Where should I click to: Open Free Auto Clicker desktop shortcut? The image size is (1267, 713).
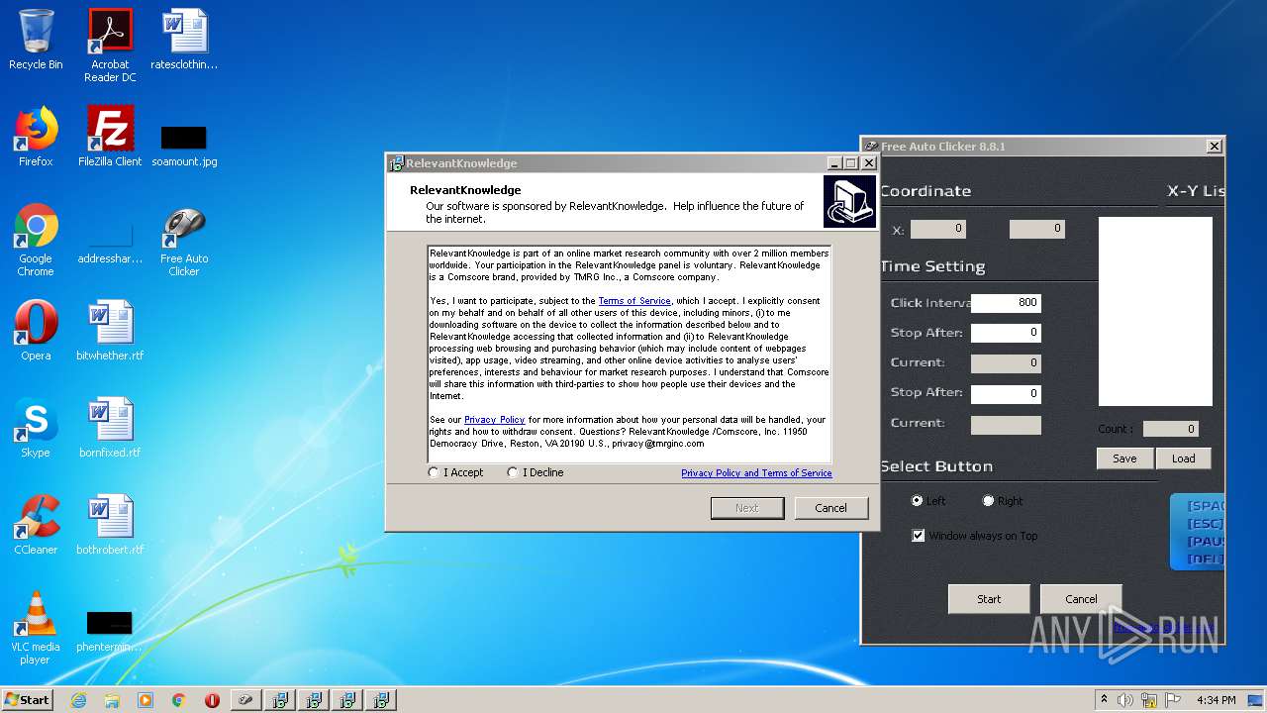(x=184, y=241)
